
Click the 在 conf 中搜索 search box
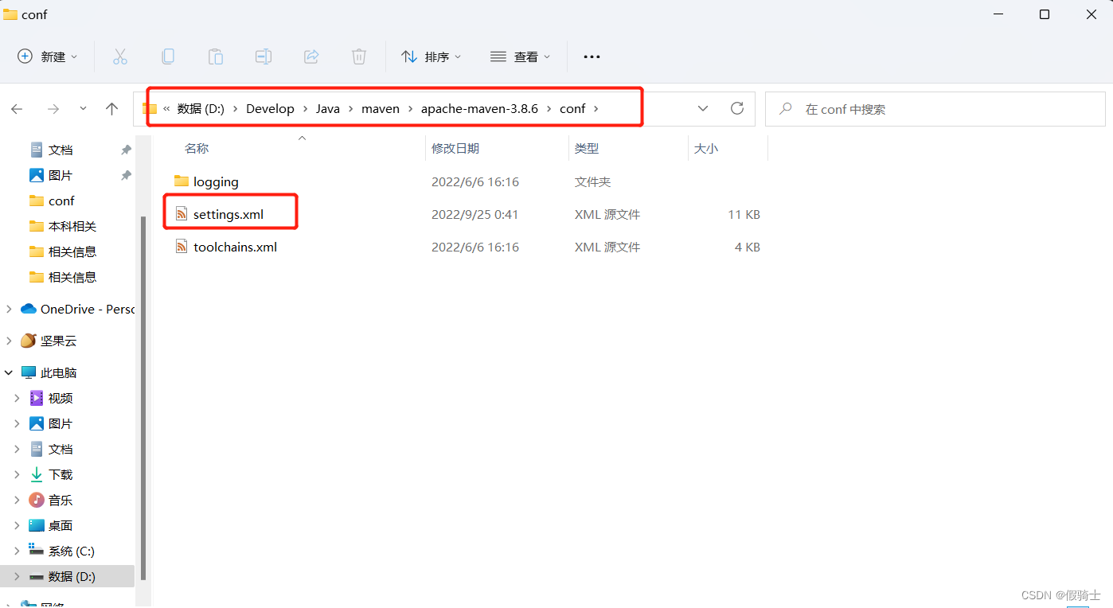[x=935, y=109]
